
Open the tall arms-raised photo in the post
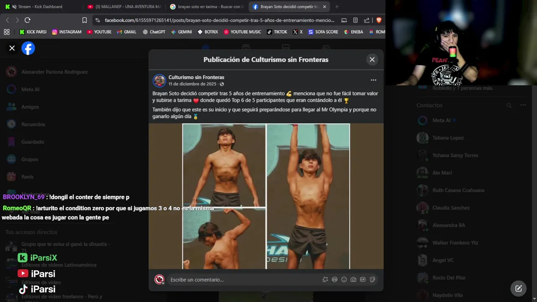tap(308, 196)
